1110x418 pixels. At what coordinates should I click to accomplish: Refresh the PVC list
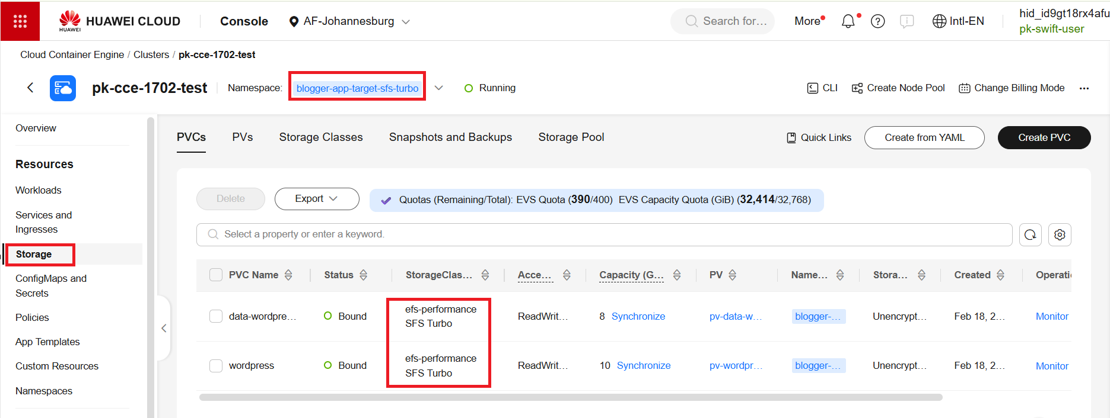point(1031,234)
